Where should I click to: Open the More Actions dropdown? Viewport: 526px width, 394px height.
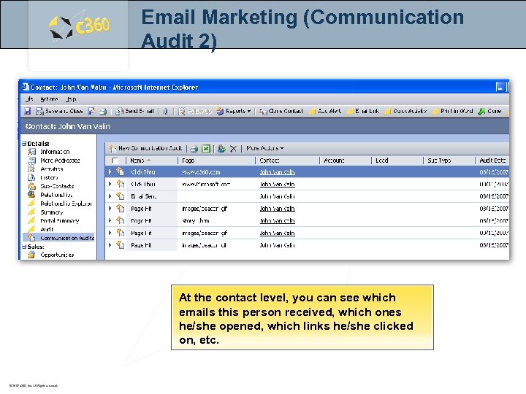(265, 148)
